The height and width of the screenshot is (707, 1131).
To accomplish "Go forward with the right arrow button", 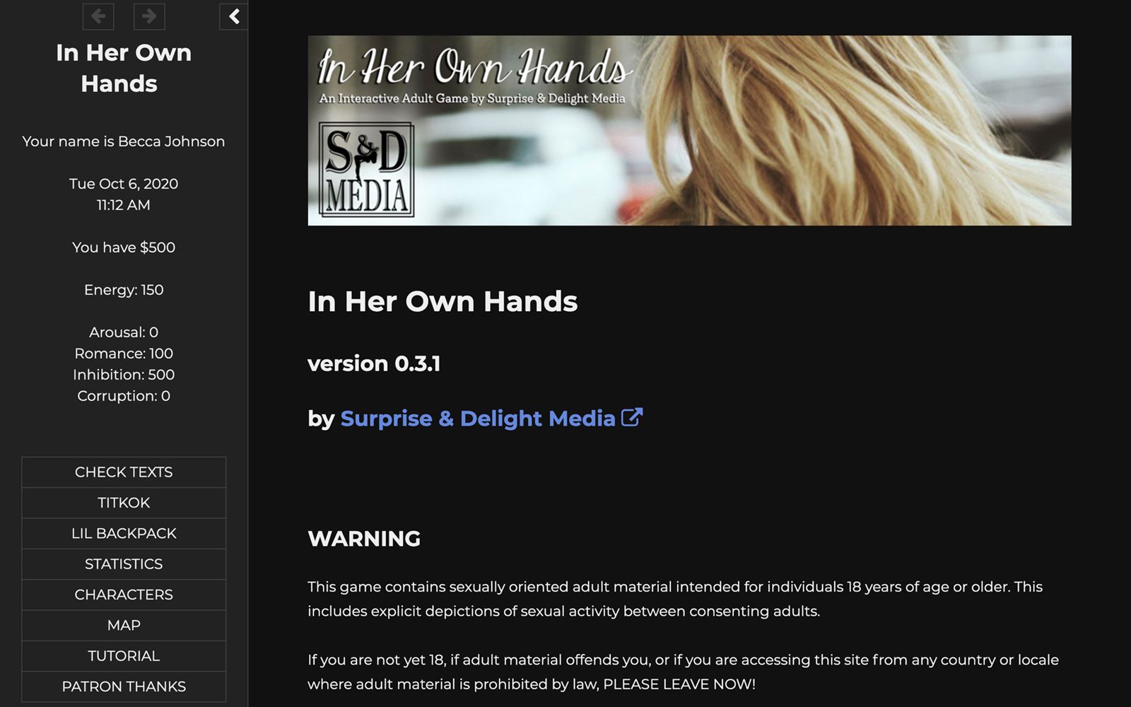I will point(149,16).
